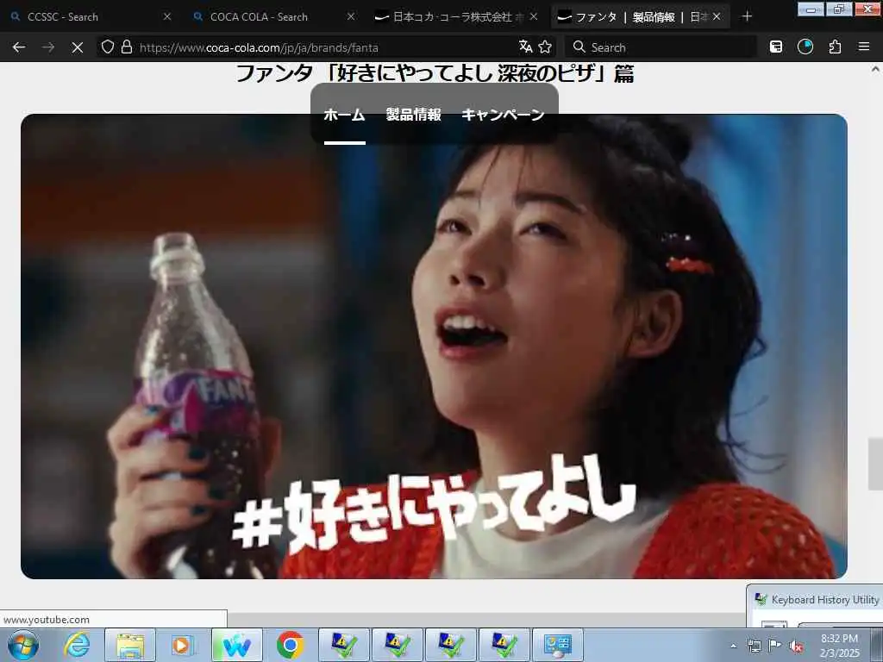
Task: Launch Internet Explorer from the taskbar
Action: tap(77, 645)
